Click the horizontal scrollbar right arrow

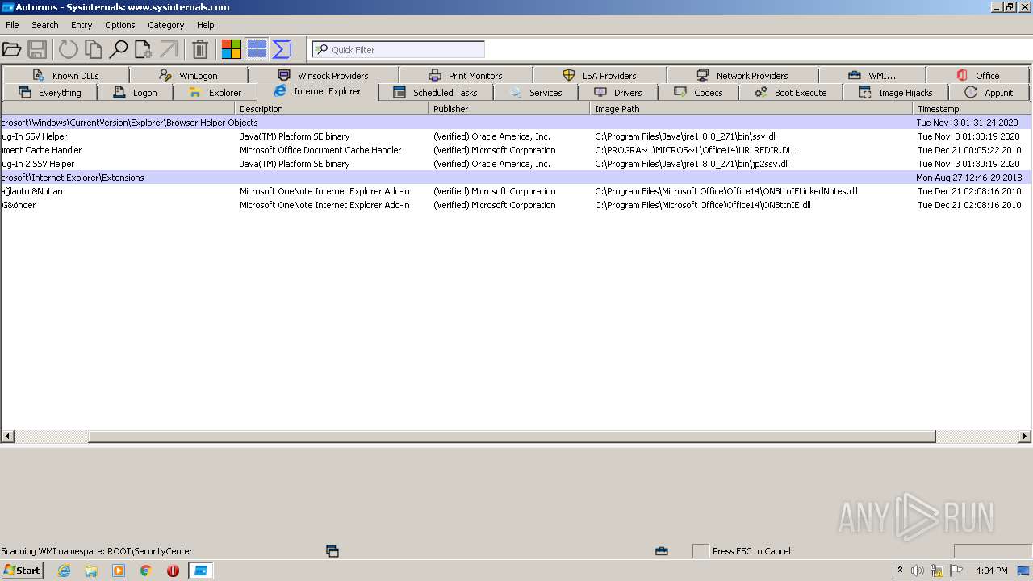pyautogui.click(x=1025, y=437)
